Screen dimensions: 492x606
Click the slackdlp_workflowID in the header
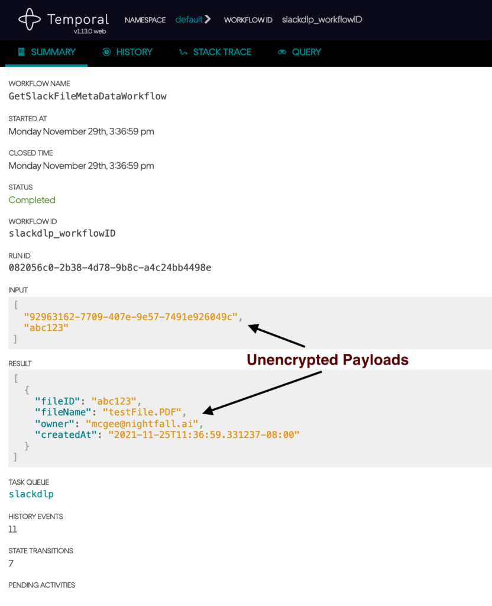pos(322,19)
